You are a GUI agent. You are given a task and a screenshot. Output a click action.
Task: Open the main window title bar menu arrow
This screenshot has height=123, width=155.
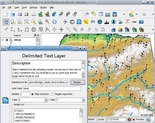tap(3, 2)
